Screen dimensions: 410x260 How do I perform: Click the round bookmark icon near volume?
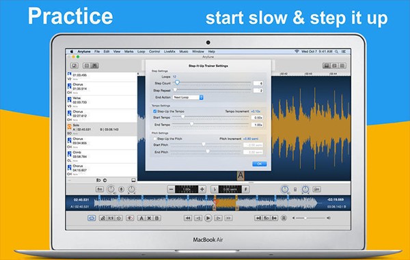coord(284,218)
